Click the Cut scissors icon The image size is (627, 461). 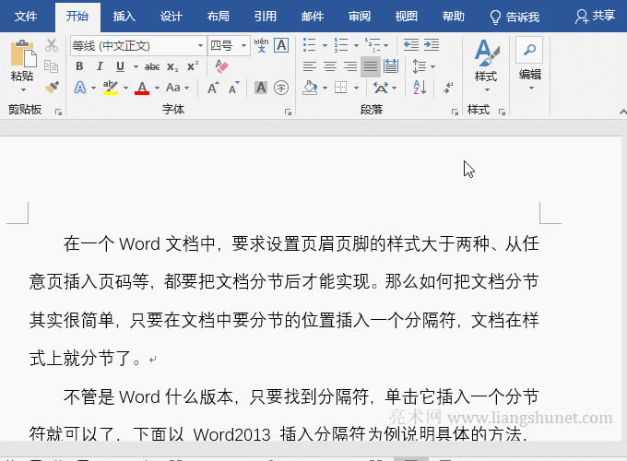point(52,45)
